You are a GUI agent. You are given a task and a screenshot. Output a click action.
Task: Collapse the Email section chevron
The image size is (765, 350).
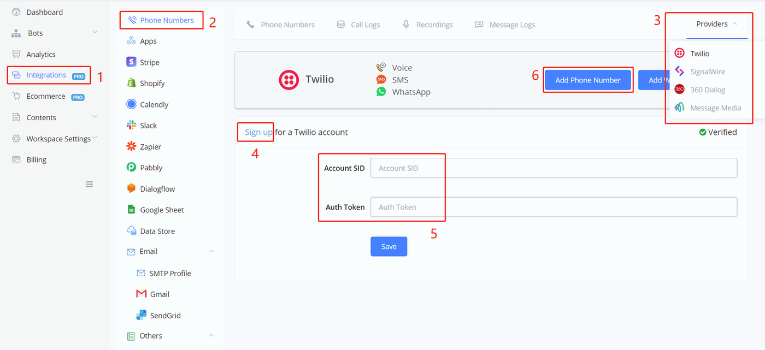click(x=211, y=251)
